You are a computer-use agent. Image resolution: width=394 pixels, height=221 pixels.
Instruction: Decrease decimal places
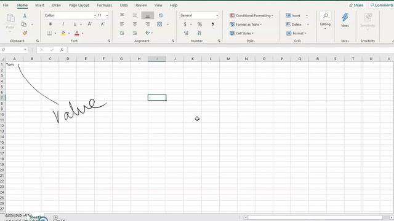(199, 33)
